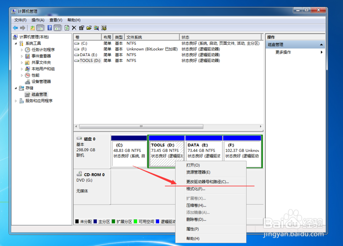Click the 事件查看器 icon in the tree
The image size is (343, 246).
(x=27, y=56)
